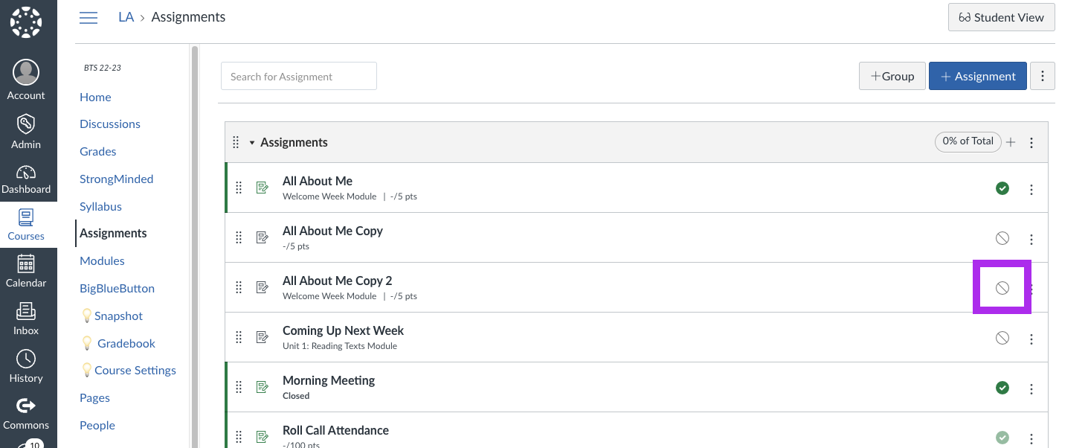Open the Calendar icon in global navigation
Image resolution: width=1088 pixels, height=448 pixels.
26,263
